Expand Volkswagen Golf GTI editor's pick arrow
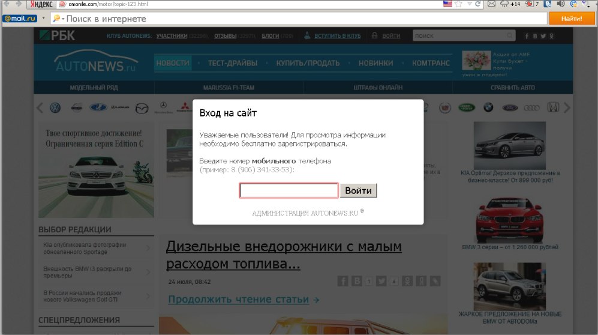 pyautogui.click(x=148, y=296)
